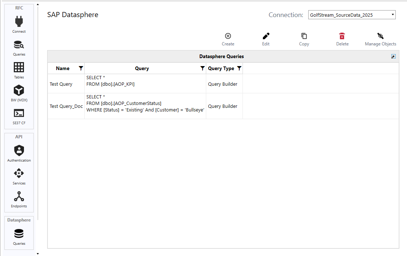The image size is (407, 256).
Task: Select the Services icon
Action: [19, 176]
